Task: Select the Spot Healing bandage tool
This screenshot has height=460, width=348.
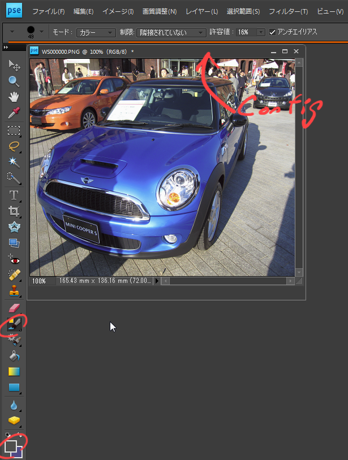Action: point(14,275)
